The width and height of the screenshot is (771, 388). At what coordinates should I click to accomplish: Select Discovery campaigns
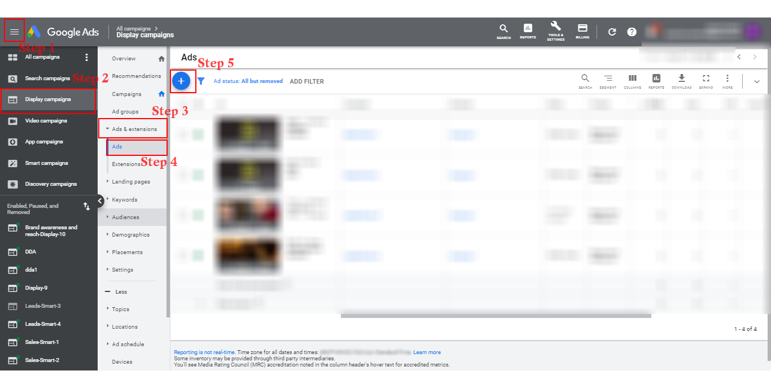click(51, 184)
